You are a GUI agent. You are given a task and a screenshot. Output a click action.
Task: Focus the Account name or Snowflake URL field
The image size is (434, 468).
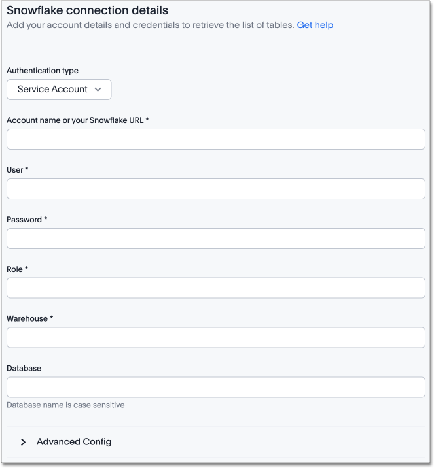point(216,139)
